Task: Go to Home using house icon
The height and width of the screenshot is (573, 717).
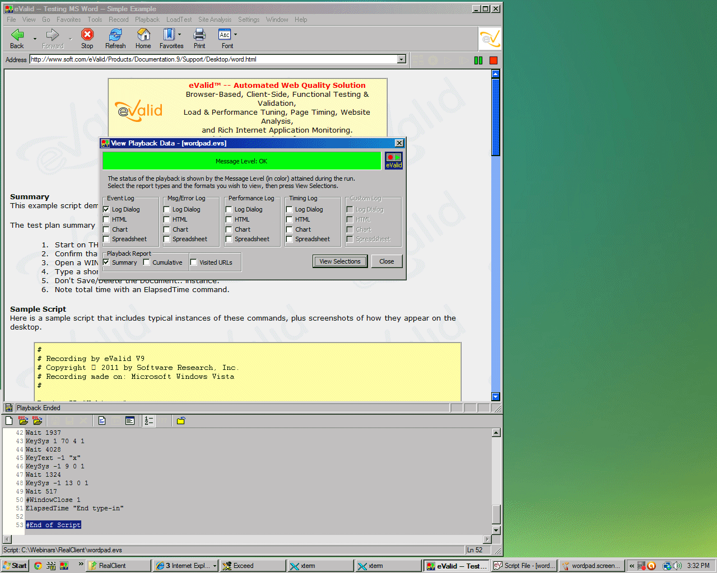Action: tap(143, 35)
